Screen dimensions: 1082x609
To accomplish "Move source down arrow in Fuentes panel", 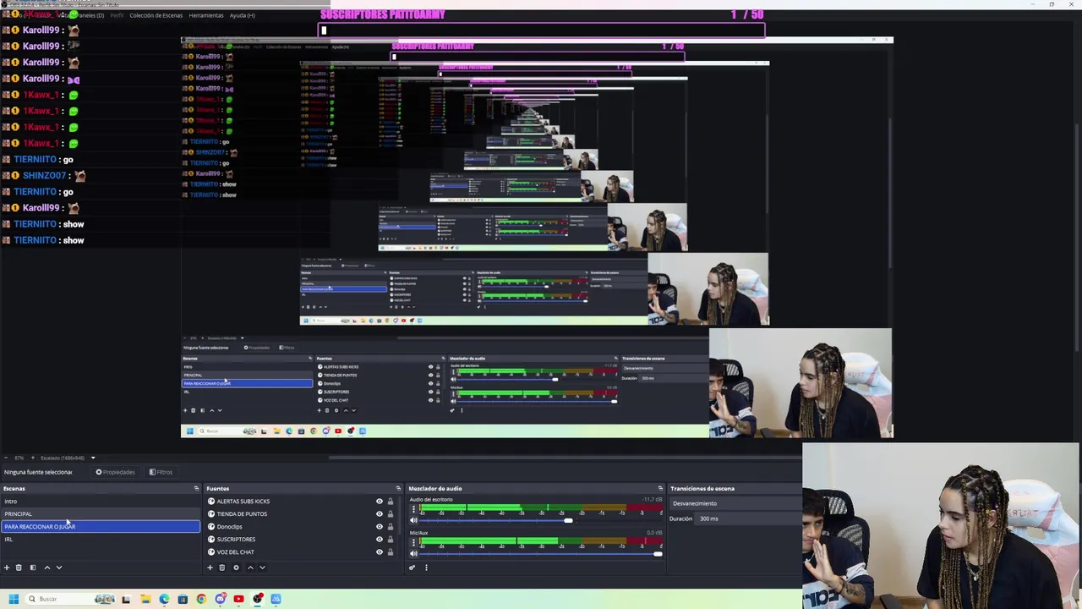I will (x=262, y=568).
